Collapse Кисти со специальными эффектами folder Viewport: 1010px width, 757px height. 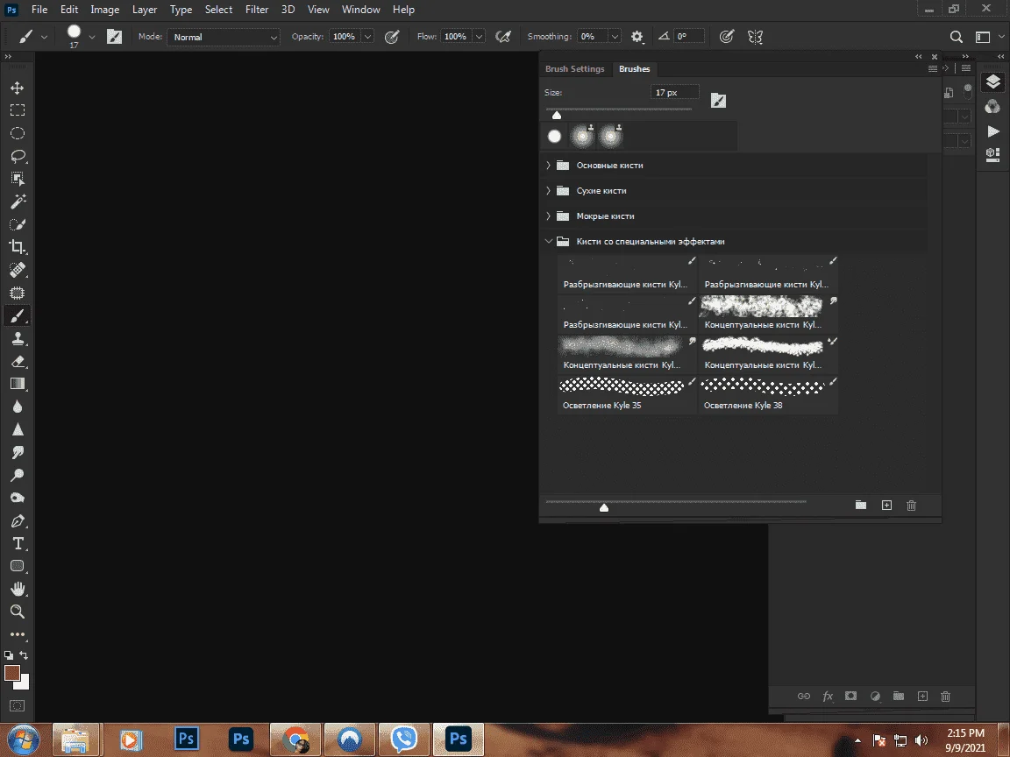coord(548,242)
